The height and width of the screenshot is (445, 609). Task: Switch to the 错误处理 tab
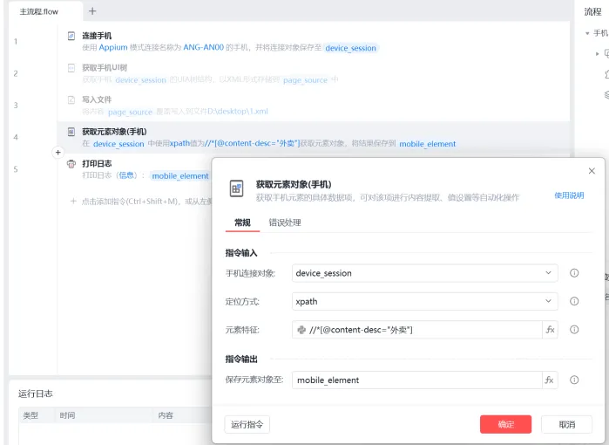click(x=285, y=222)
